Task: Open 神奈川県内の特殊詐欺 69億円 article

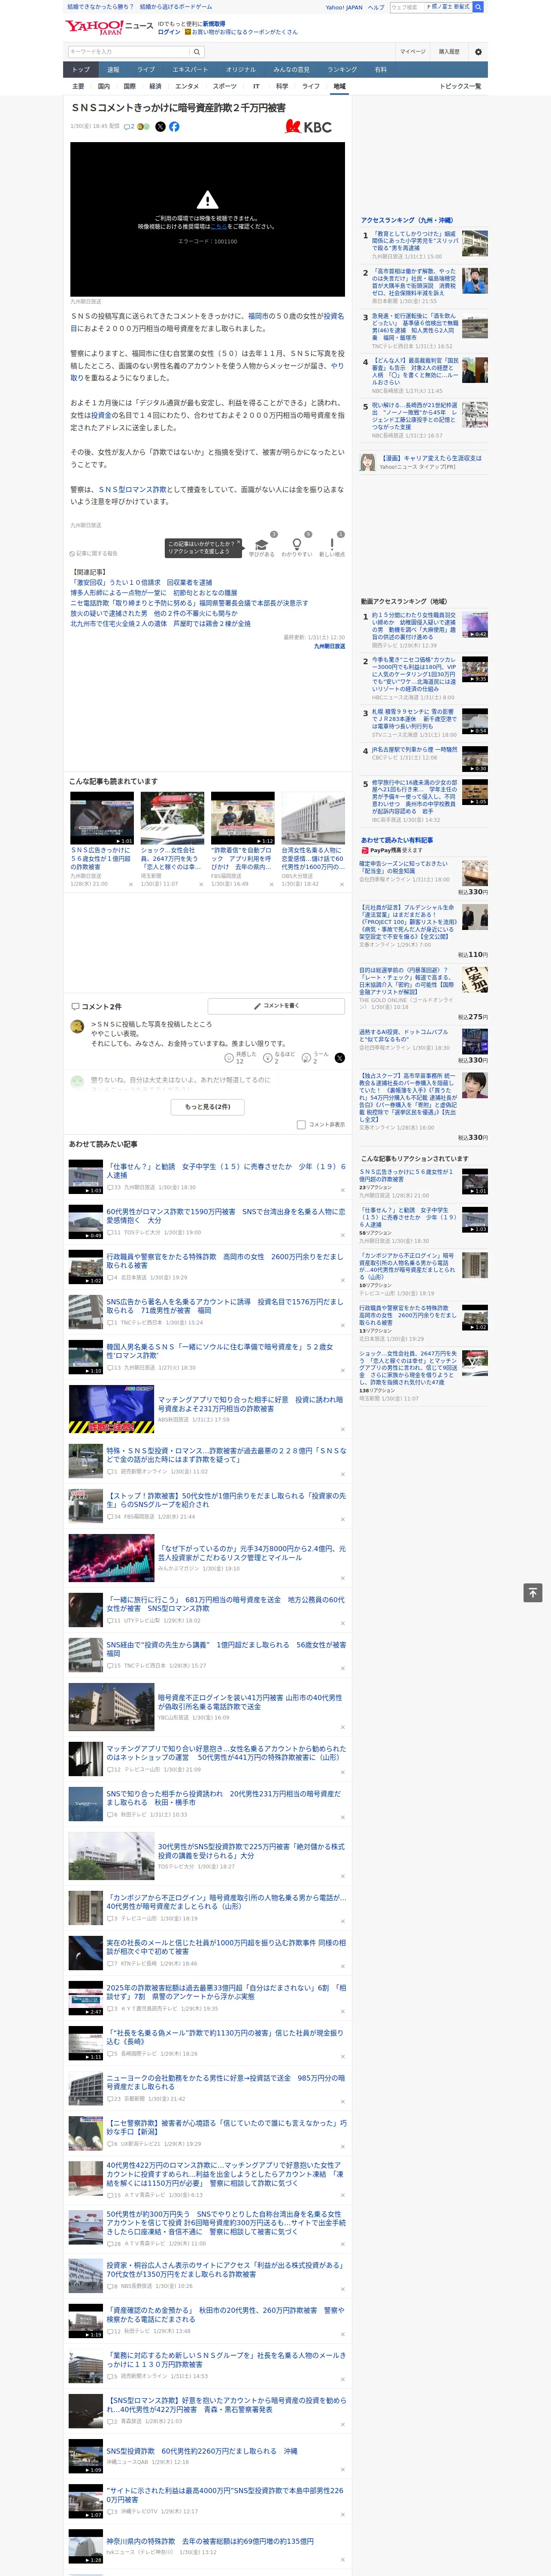Action: point(210,2541)
